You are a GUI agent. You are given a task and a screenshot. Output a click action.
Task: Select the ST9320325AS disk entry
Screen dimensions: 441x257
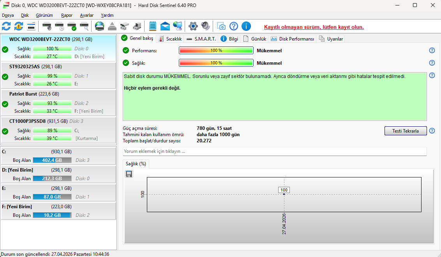[x=58, y=75]
